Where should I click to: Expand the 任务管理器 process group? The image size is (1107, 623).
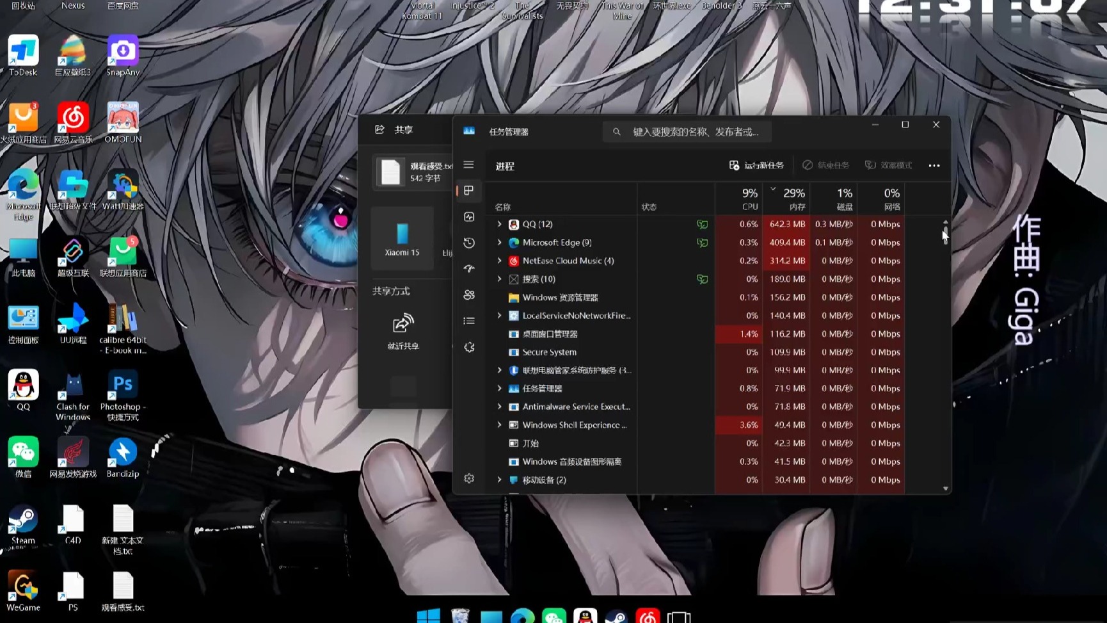click(x=499, y=389)
